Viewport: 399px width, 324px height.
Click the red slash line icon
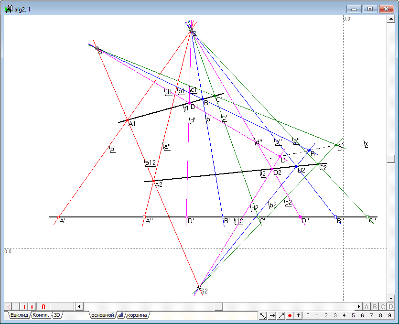(16, 307)
